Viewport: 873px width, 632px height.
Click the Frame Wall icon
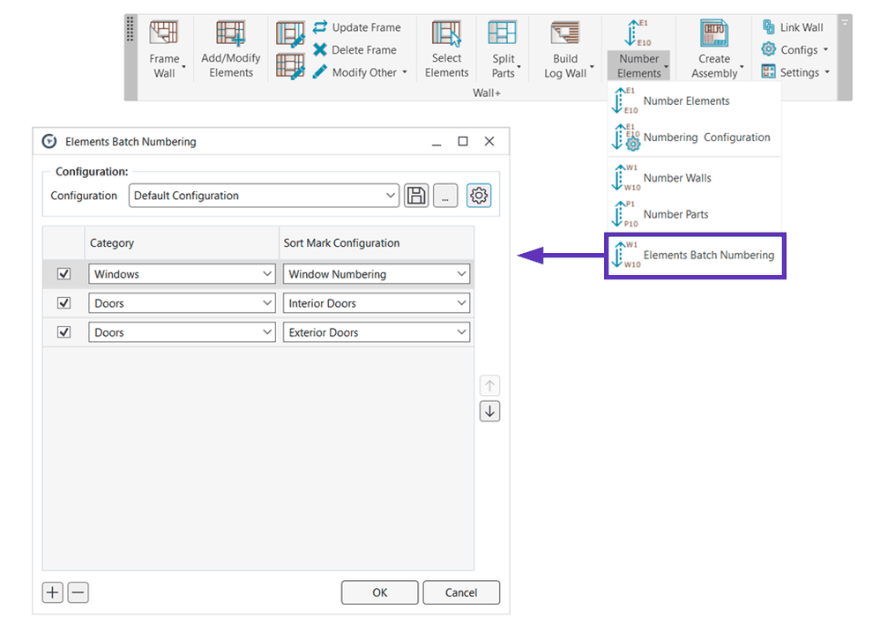[x=164, y=33]
